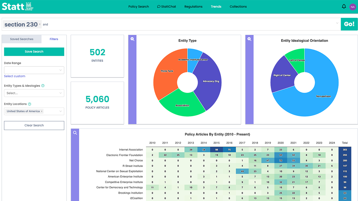Click Internet Association's 2015 value 98
Image resolution: width=358 pixels, height=201 pixels.
216,150
